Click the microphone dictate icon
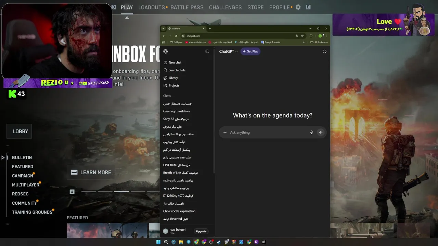The height and width of the screenshot is (246, 438). tap(312, 133)
